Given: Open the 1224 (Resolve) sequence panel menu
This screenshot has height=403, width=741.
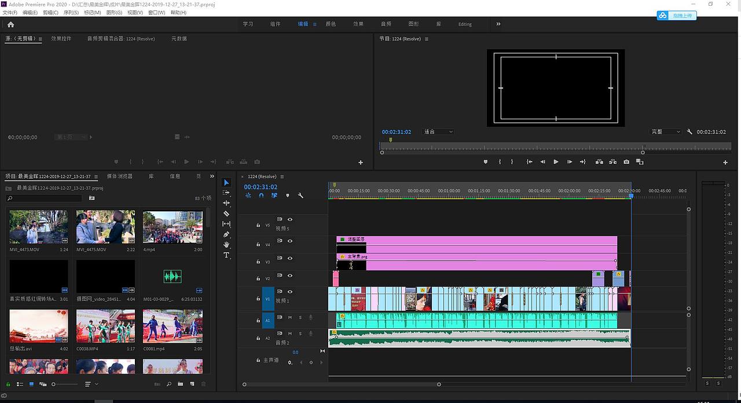Looking at the screenshot, I should pos(282,177).
